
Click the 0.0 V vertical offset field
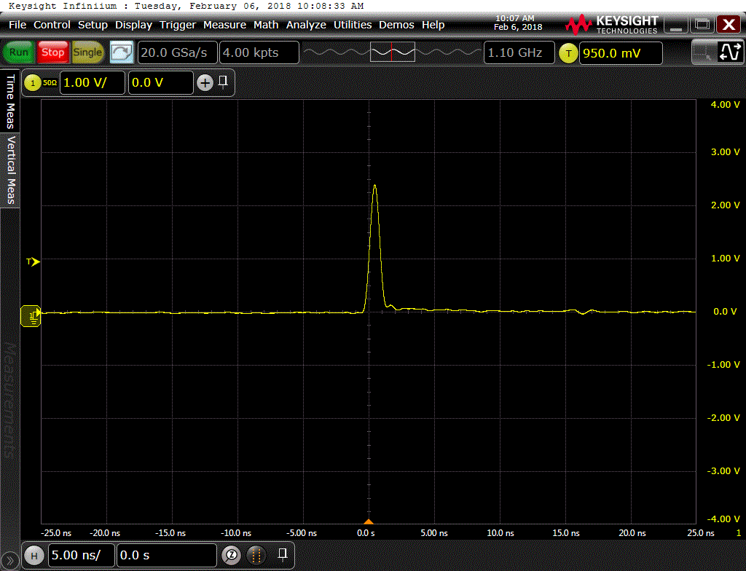coord(161,83)
